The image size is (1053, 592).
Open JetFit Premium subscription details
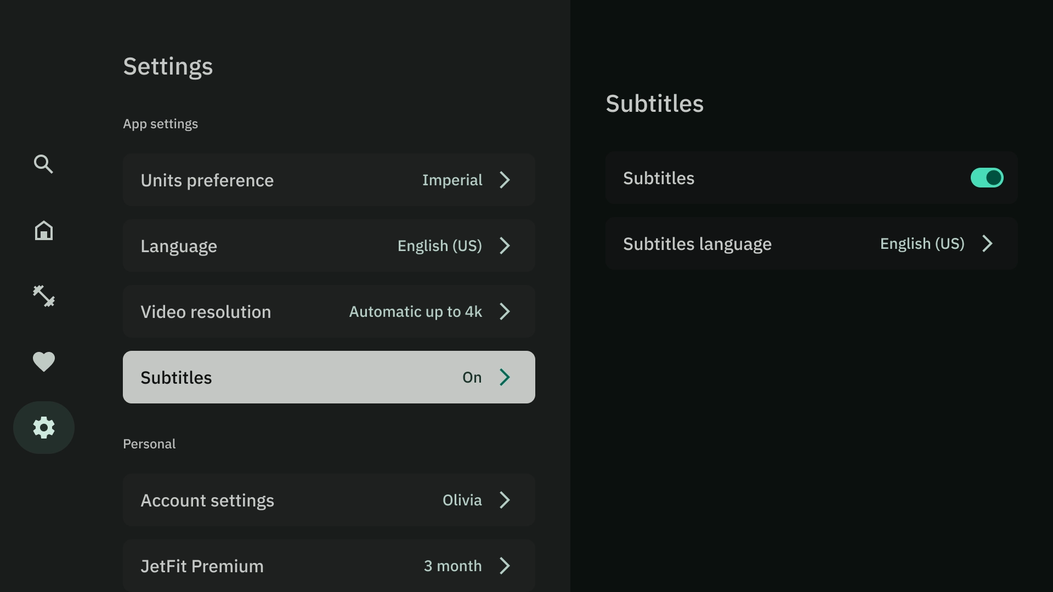point(329,565)
